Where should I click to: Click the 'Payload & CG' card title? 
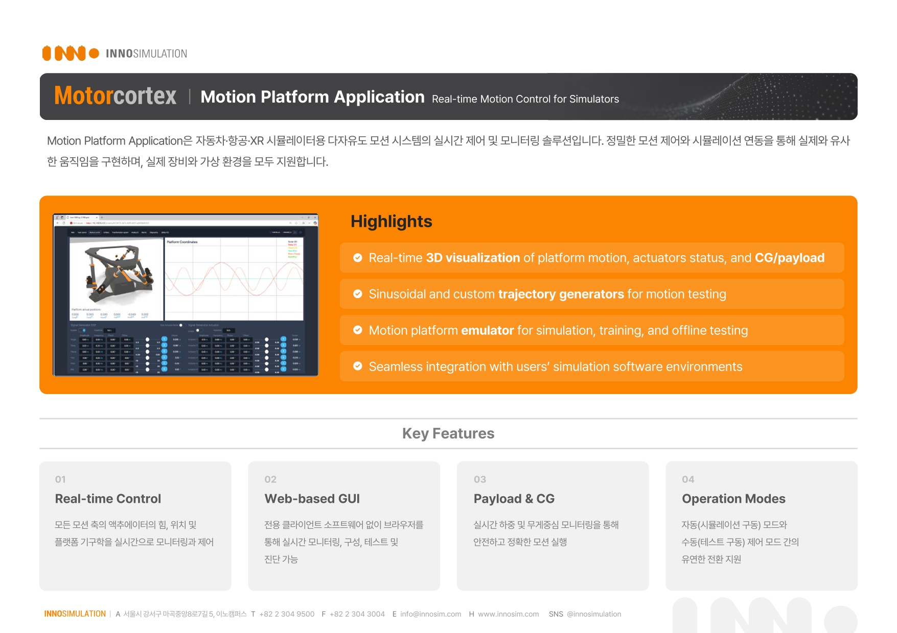pyautogui.click(x=514, y=499)
